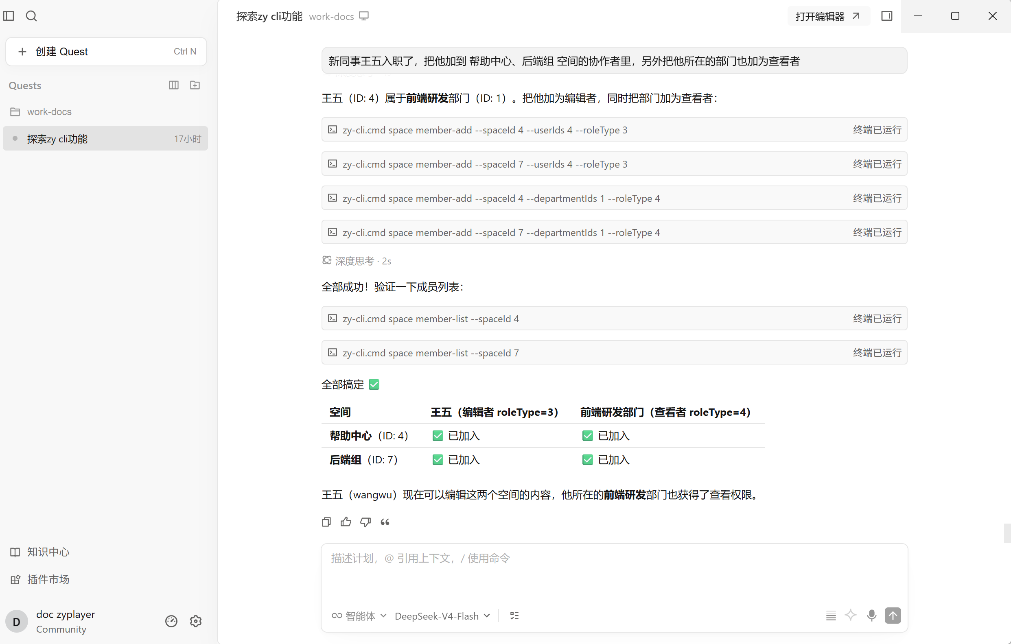Image resolution: width=1011 pixels, height=644 pixels.
Task: Send message with the up arrow button
Action: pyautogui.click(x=893, y=616)
